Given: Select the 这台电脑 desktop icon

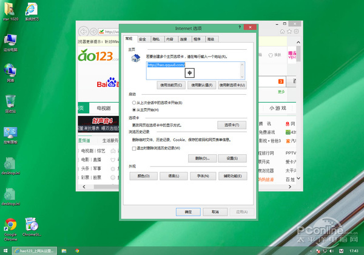Looking at the screenshot, I should 10,42.
